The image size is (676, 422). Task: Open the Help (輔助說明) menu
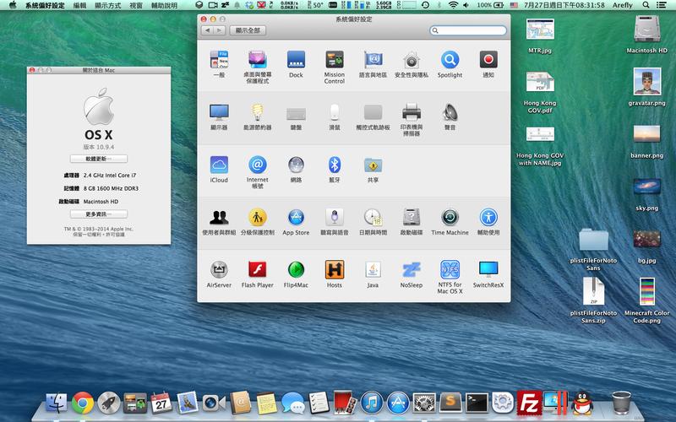coord(164,5)
